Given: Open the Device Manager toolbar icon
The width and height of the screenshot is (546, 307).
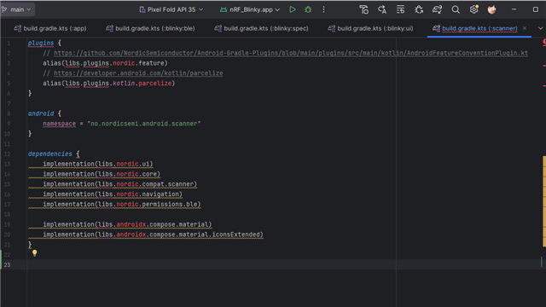Looking at the screenshot, I should pos(364,9).
